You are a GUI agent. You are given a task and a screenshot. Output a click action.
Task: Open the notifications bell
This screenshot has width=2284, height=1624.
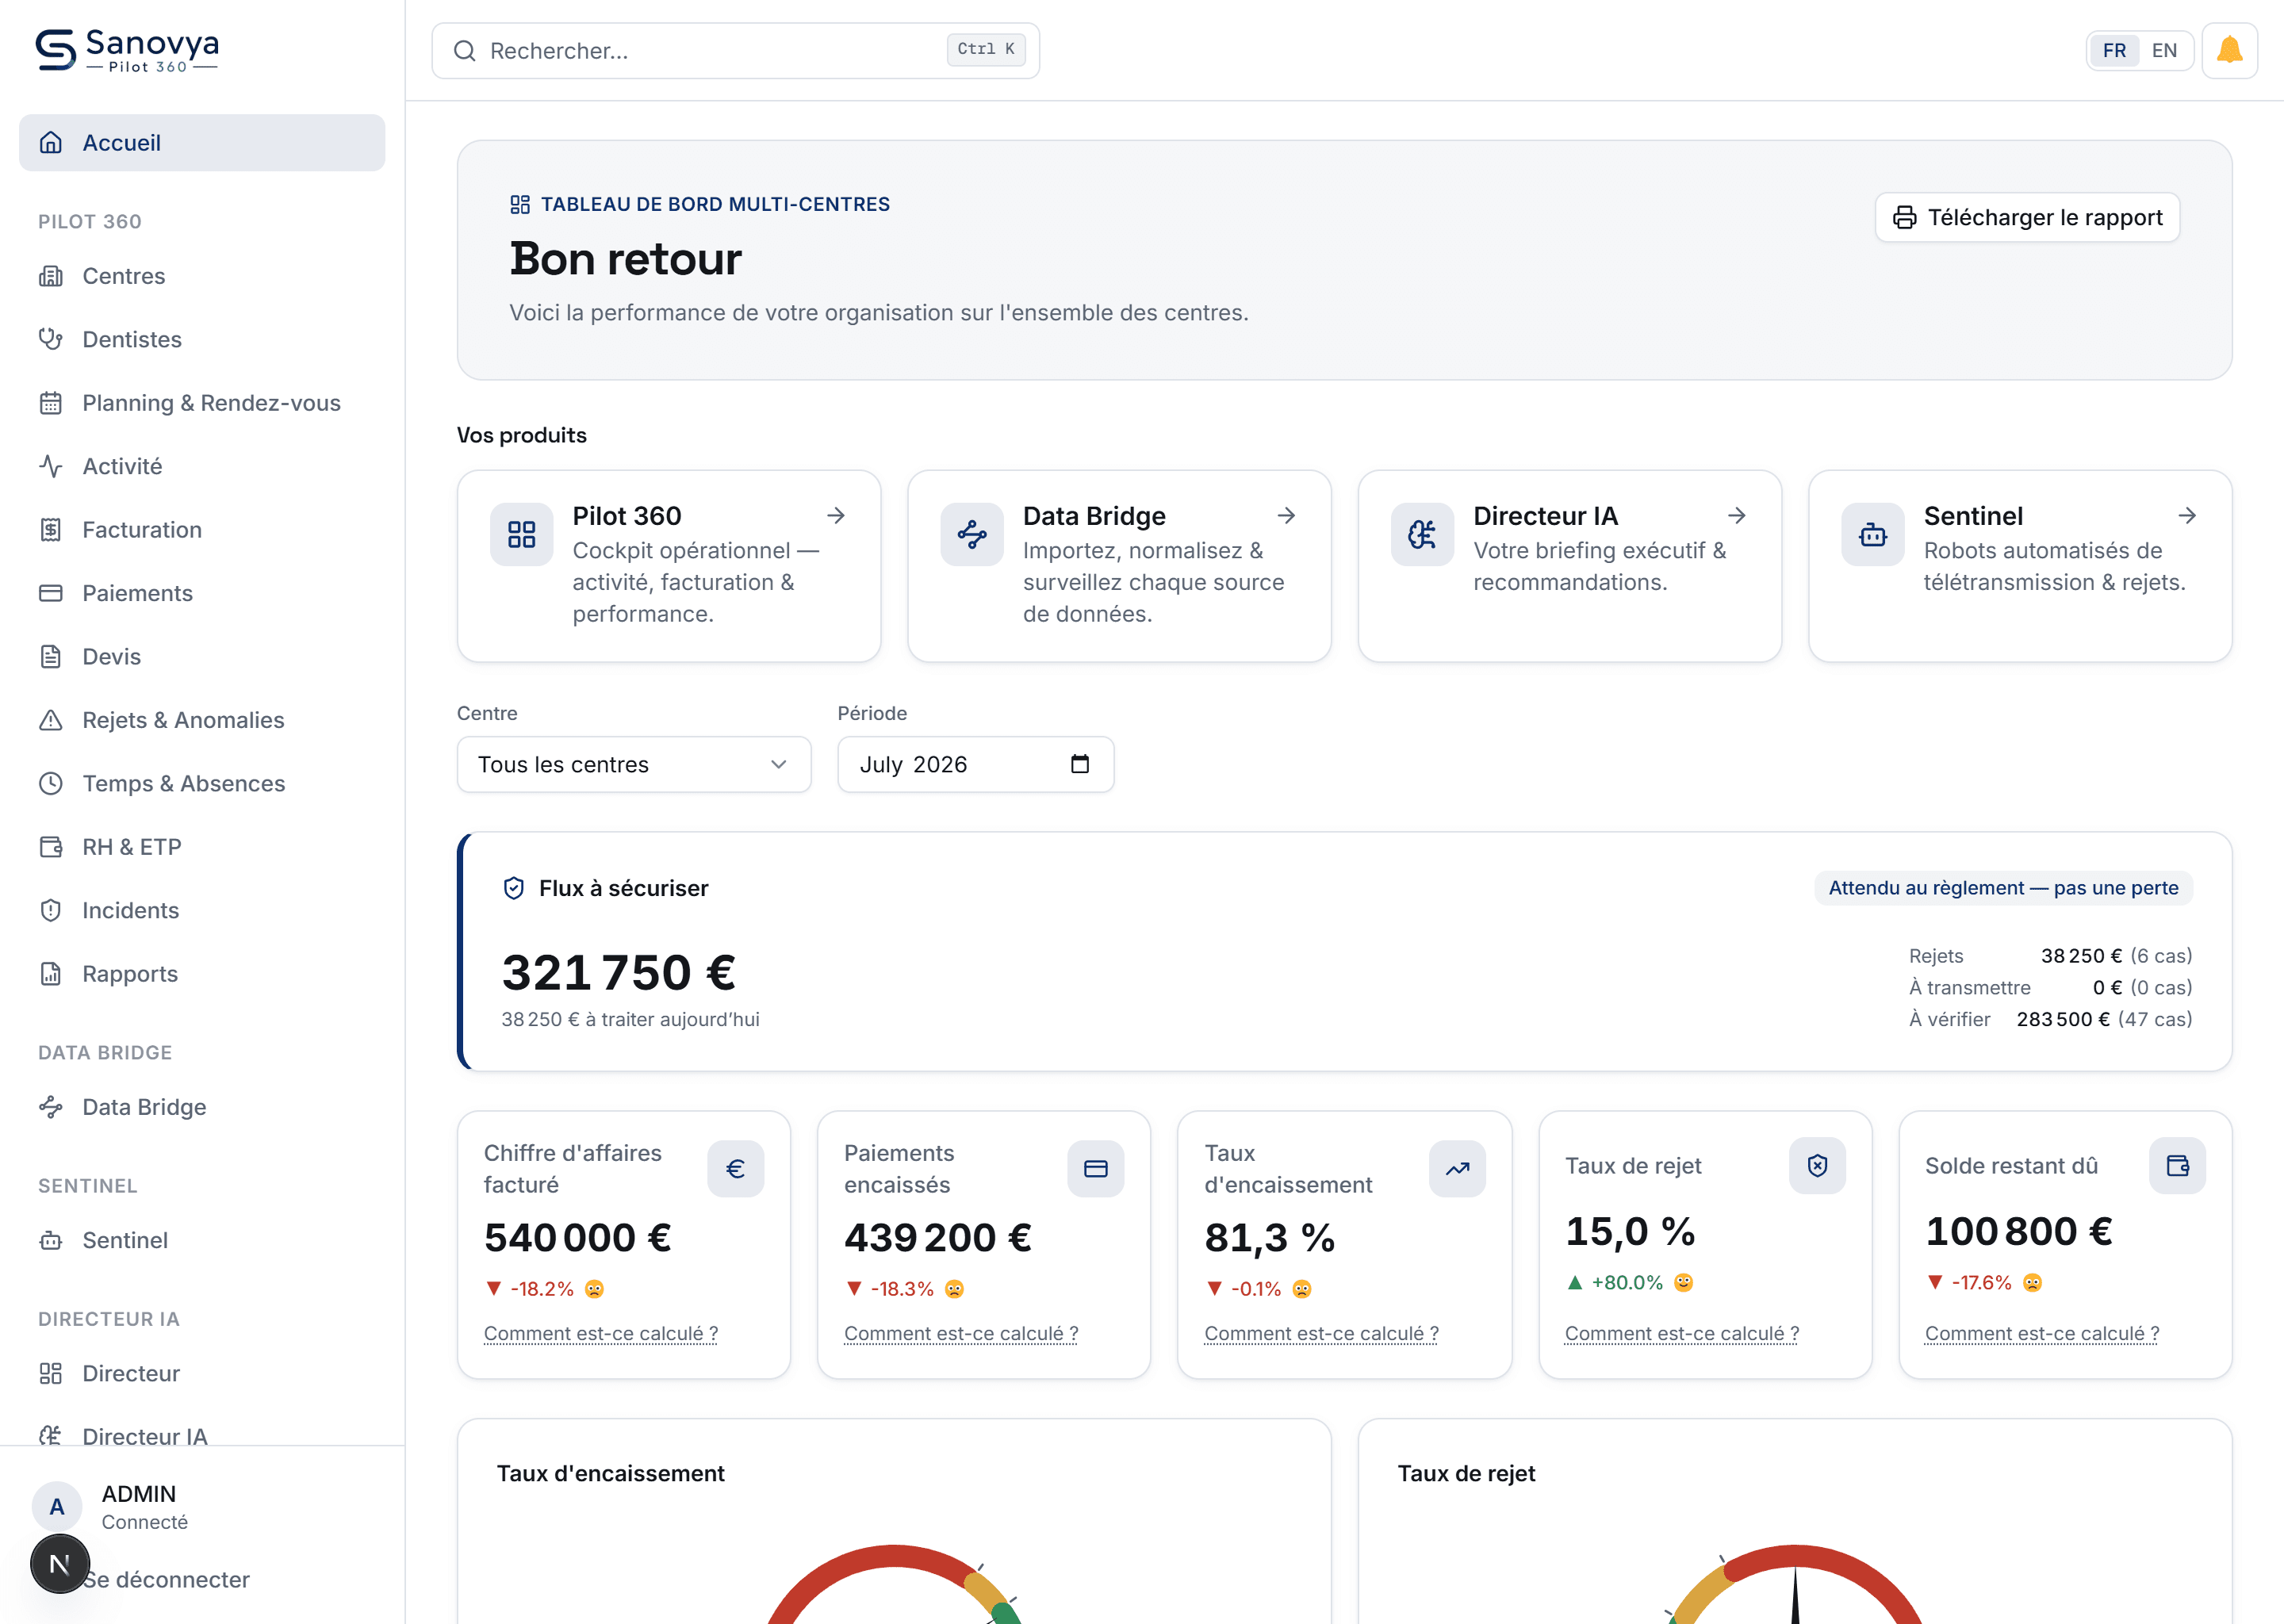2229,50
